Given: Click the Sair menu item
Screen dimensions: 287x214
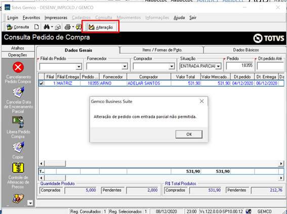Looking at the screenshot, I should point(193,18).
